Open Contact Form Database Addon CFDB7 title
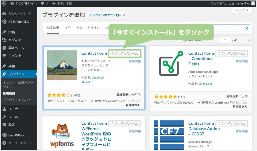This screenshot has width=257, height=151. click(x=204, y=129)
